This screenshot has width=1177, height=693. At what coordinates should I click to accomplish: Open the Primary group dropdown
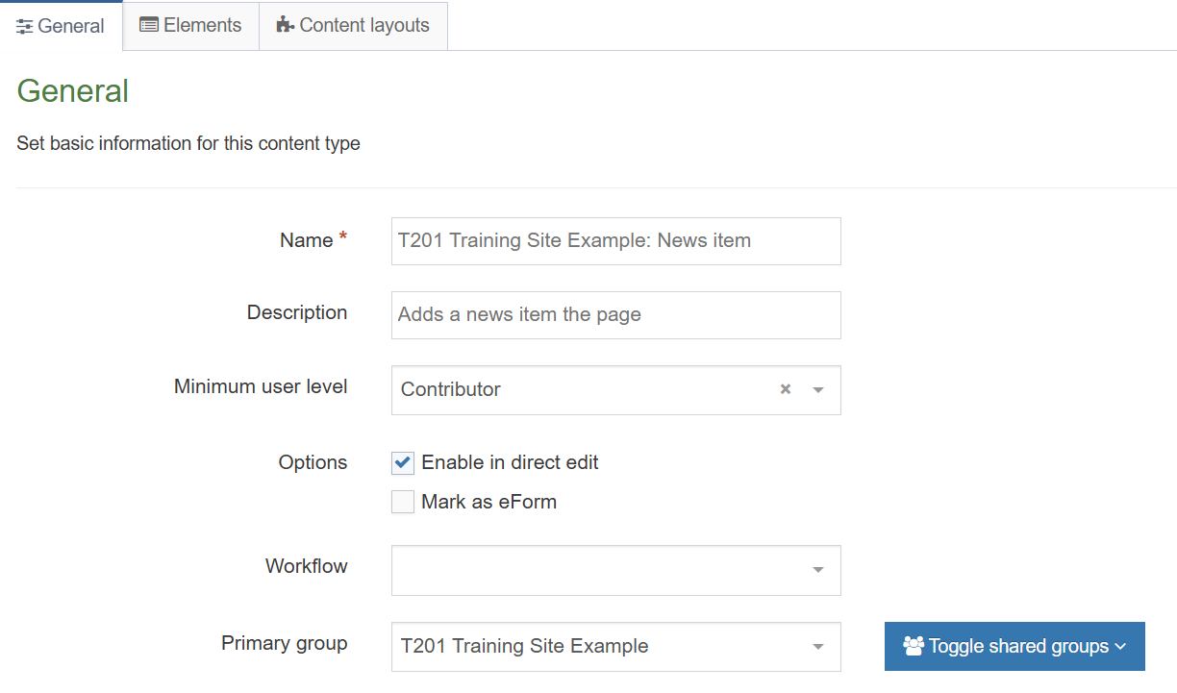(615, 647)
